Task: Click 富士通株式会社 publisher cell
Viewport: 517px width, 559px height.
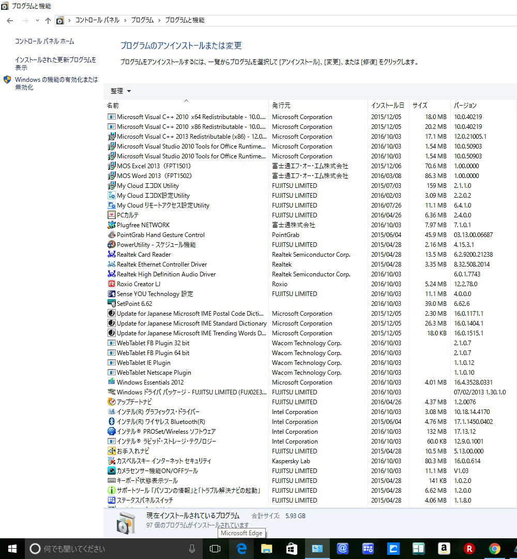Action: click(x=293, y=225)
